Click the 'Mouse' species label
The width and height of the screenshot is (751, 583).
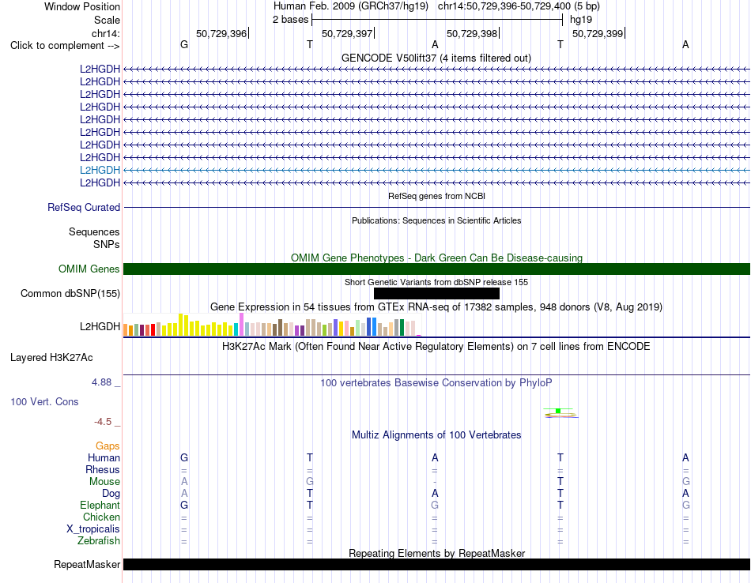tap(104, 482)
